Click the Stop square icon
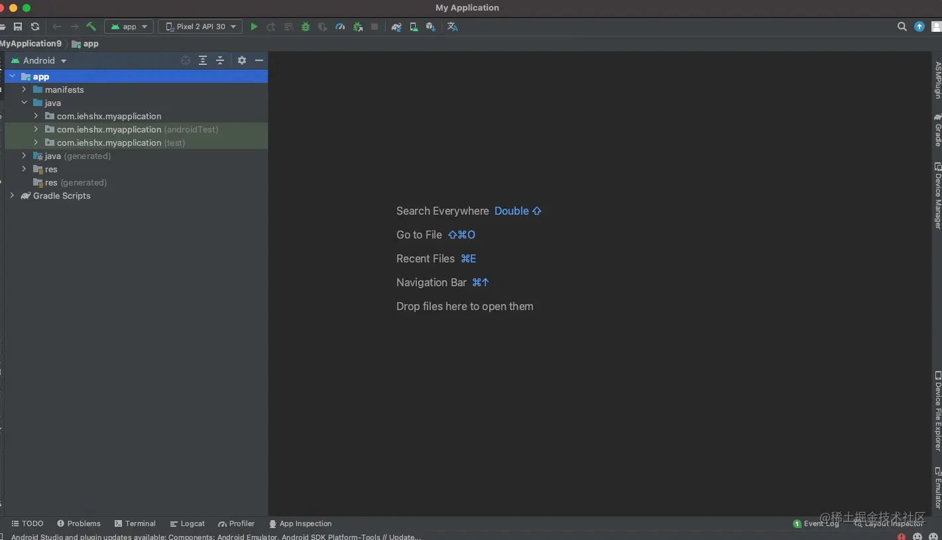942x540 pixels. [375, 27]
